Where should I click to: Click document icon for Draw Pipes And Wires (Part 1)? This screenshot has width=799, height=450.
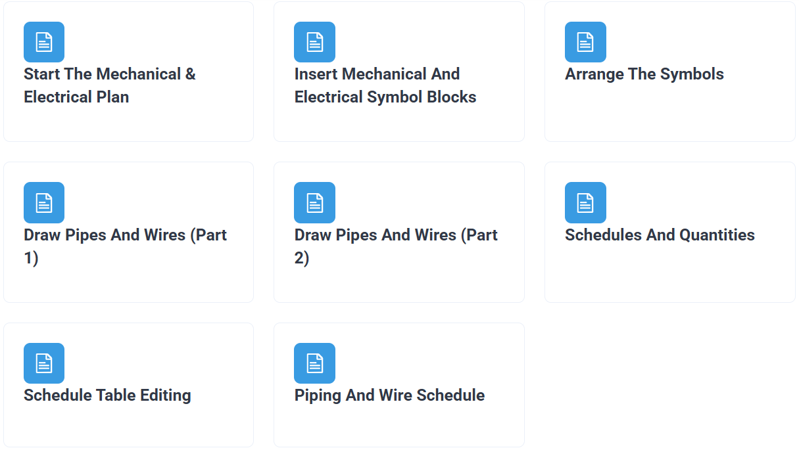coord(44,202)
